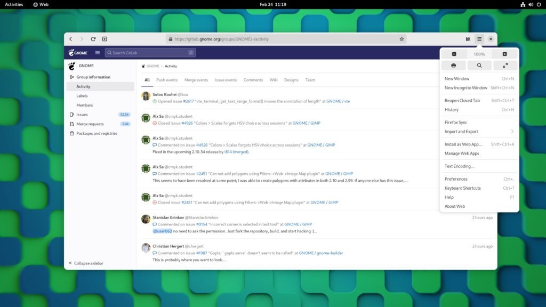Switch to the Push events tab

pos(167,80)
